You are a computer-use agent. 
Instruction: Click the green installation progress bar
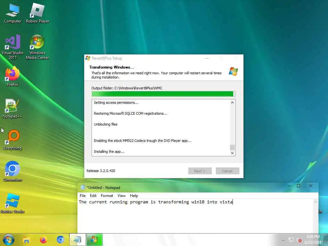[x=164, y=94]
